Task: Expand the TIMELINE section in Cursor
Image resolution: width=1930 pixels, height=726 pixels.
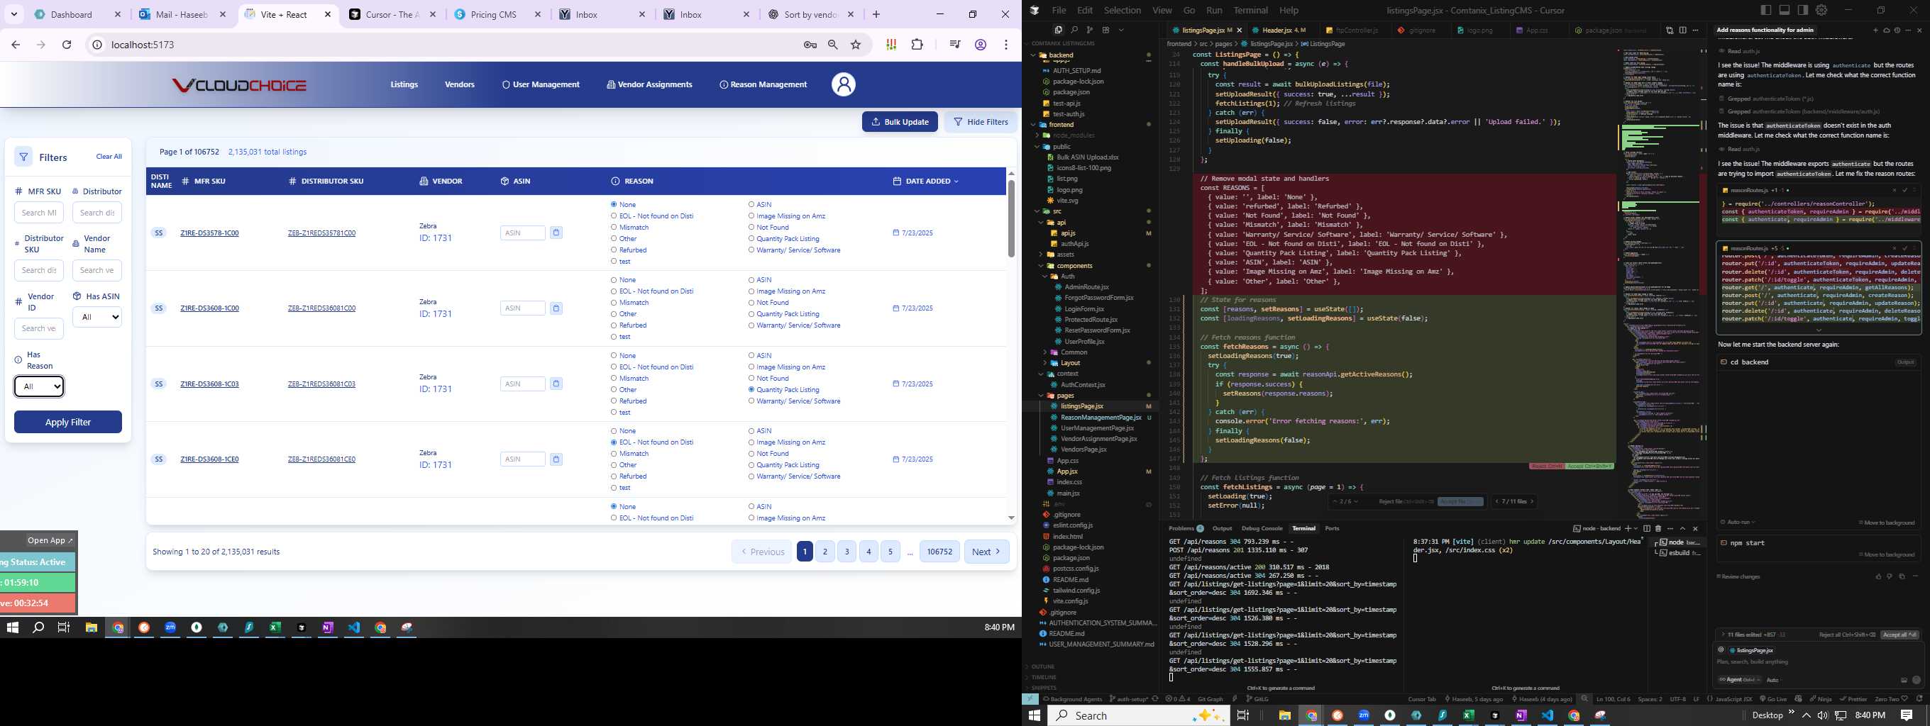Action: 1044,677
